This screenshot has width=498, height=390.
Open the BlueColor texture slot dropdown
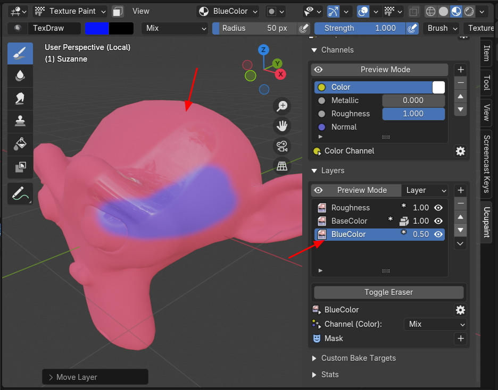coord(228,11)
